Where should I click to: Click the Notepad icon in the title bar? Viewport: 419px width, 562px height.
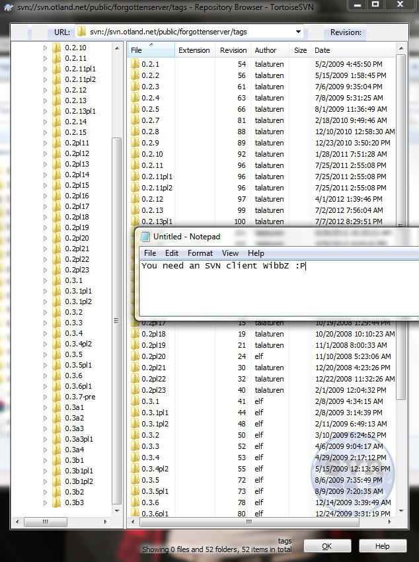click(x=145, y=237)
